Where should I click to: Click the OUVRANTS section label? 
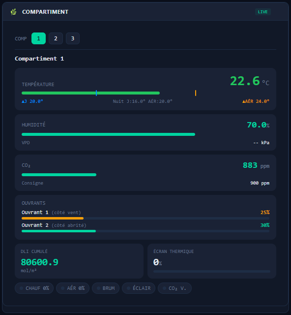click(x=33, y=203)
